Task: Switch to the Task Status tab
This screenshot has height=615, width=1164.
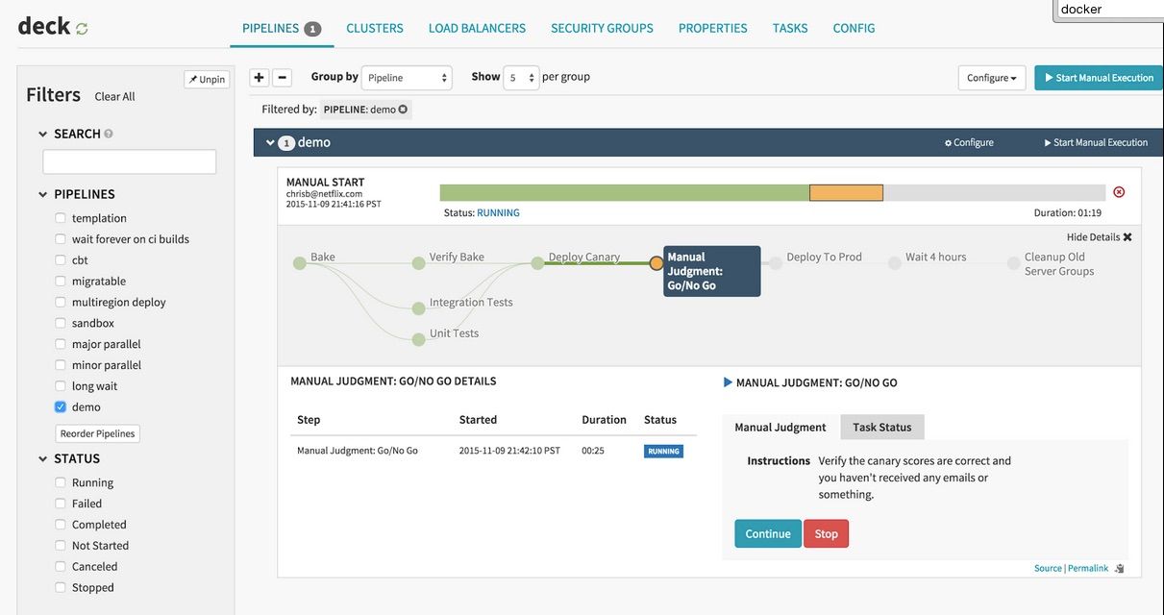Action: click(x=882, y=427)
